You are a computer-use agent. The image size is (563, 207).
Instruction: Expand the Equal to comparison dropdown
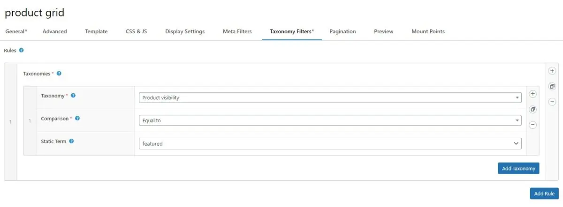[x=330, y=120]
